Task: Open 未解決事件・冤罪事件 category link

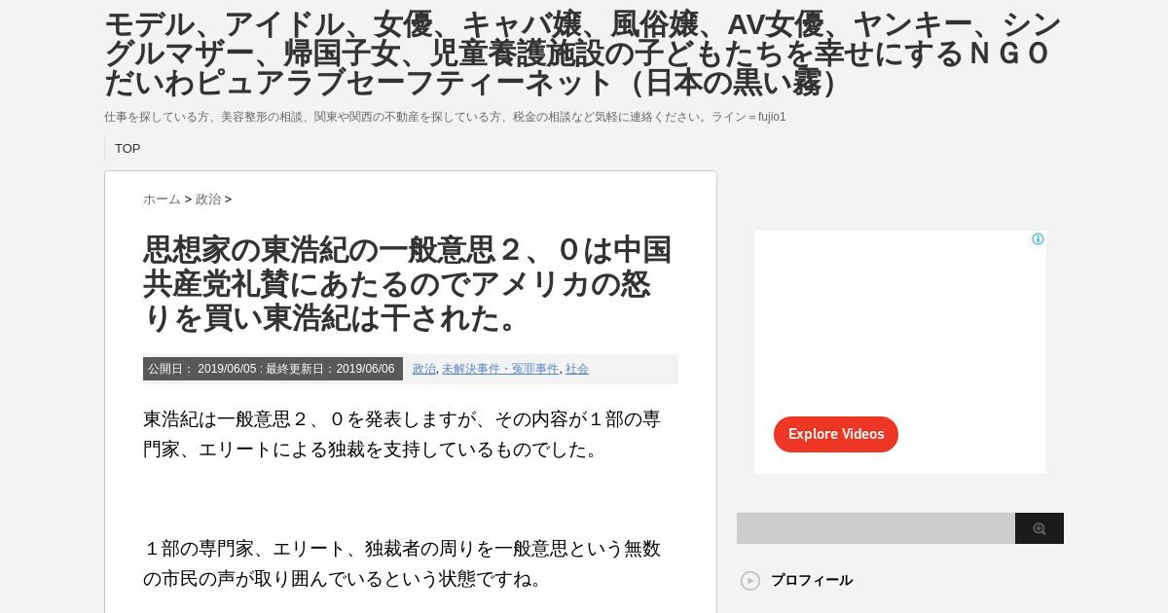Action: point(500,369)
